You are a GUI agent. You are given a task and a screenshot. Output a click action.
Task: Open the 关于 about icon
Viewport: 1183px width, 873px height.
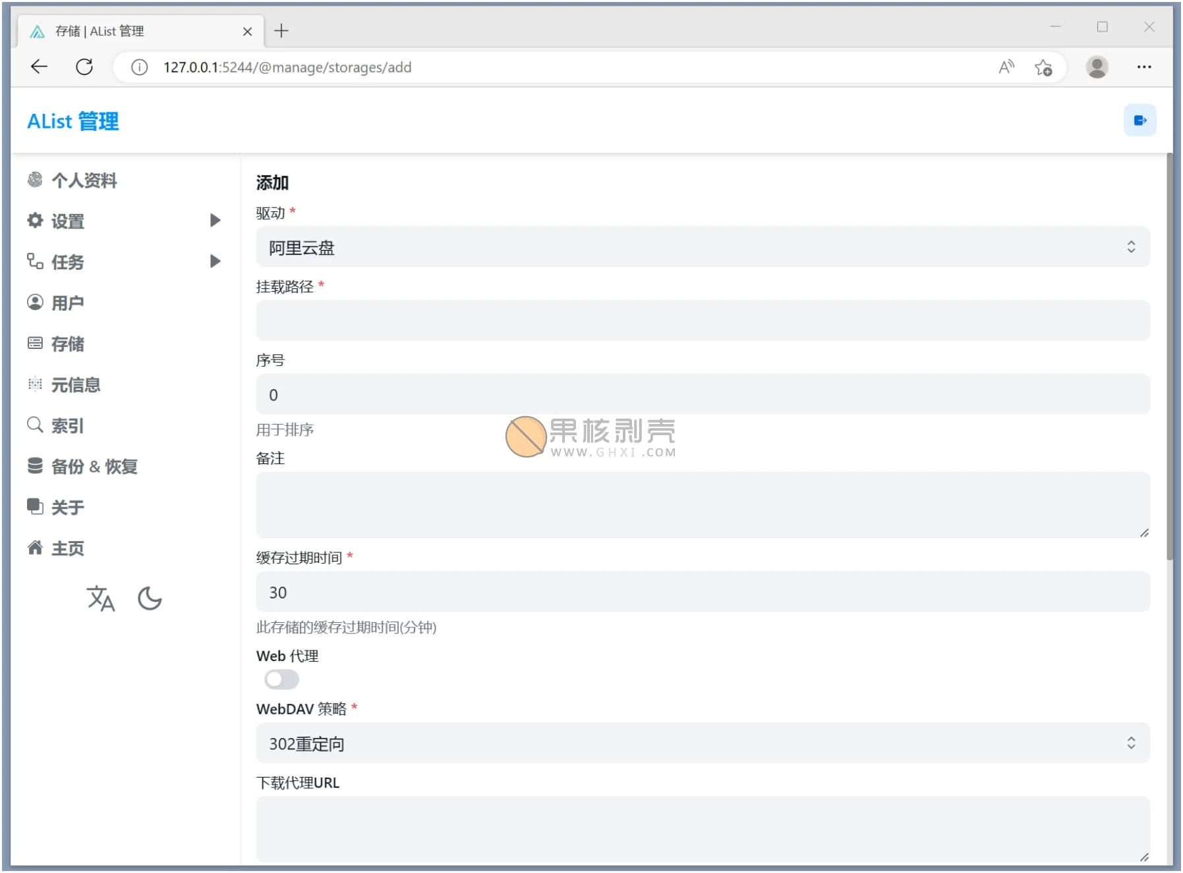pyautogui.click(x=35, y=507)
